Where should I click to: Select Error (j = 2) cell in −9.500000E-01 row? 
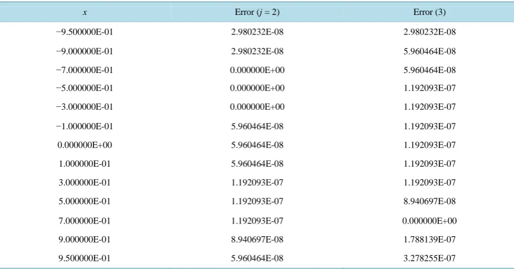257,32
